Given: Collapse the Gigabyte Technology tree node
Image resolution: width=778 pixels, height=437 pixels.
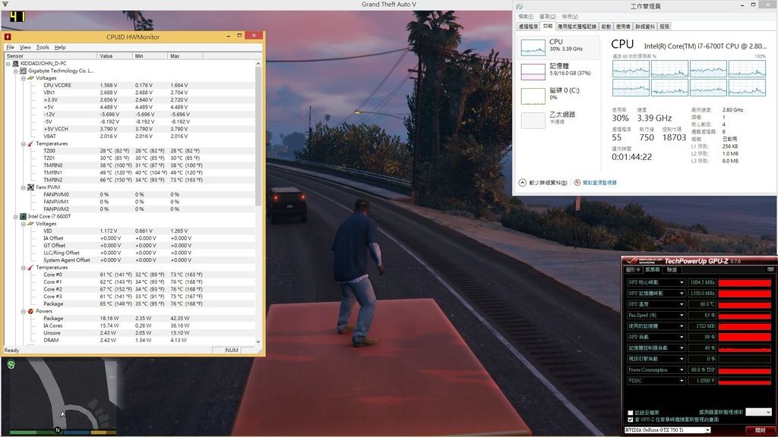Looking at the screenshot, I should point(15,71).
